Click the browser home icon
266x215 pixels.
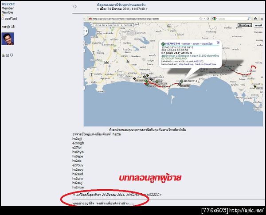point(255,19)
